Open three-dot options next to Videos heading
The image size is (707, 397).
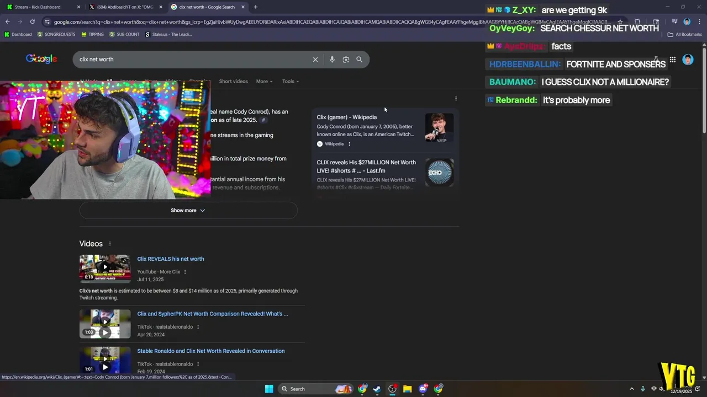109,244
